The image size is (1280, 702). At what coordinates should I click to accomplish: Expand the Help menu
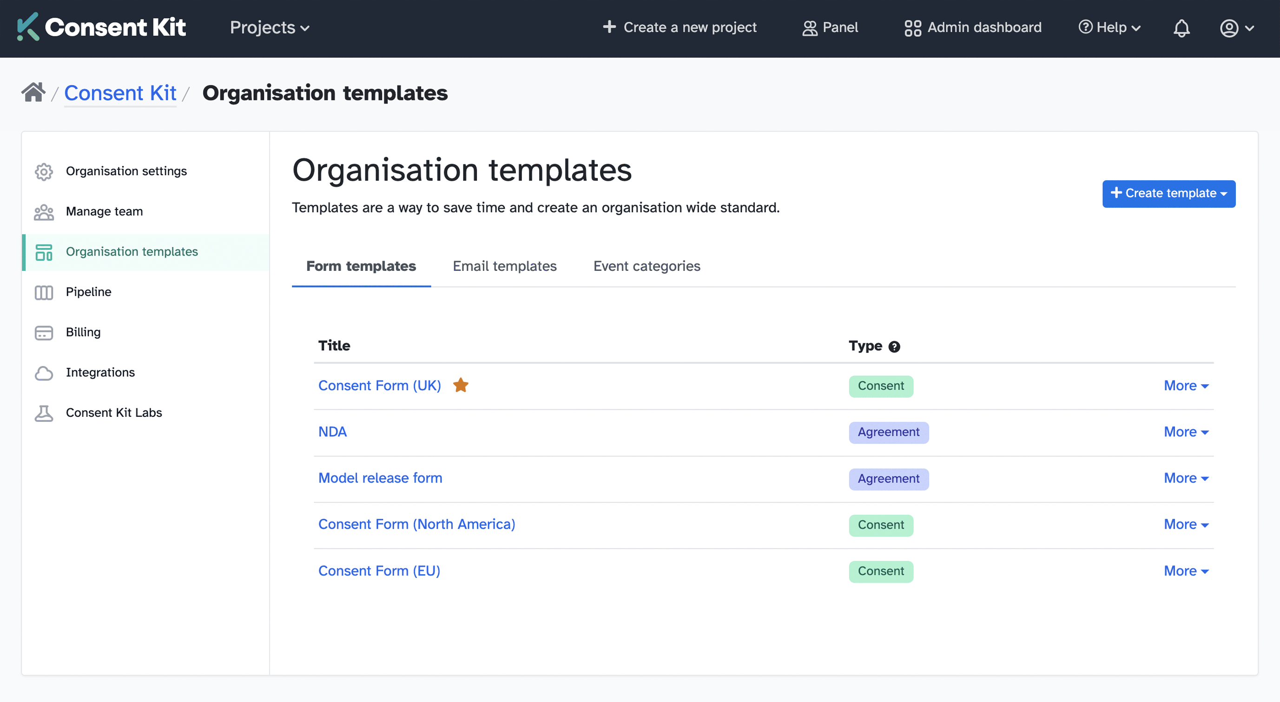pos(1109,28)
